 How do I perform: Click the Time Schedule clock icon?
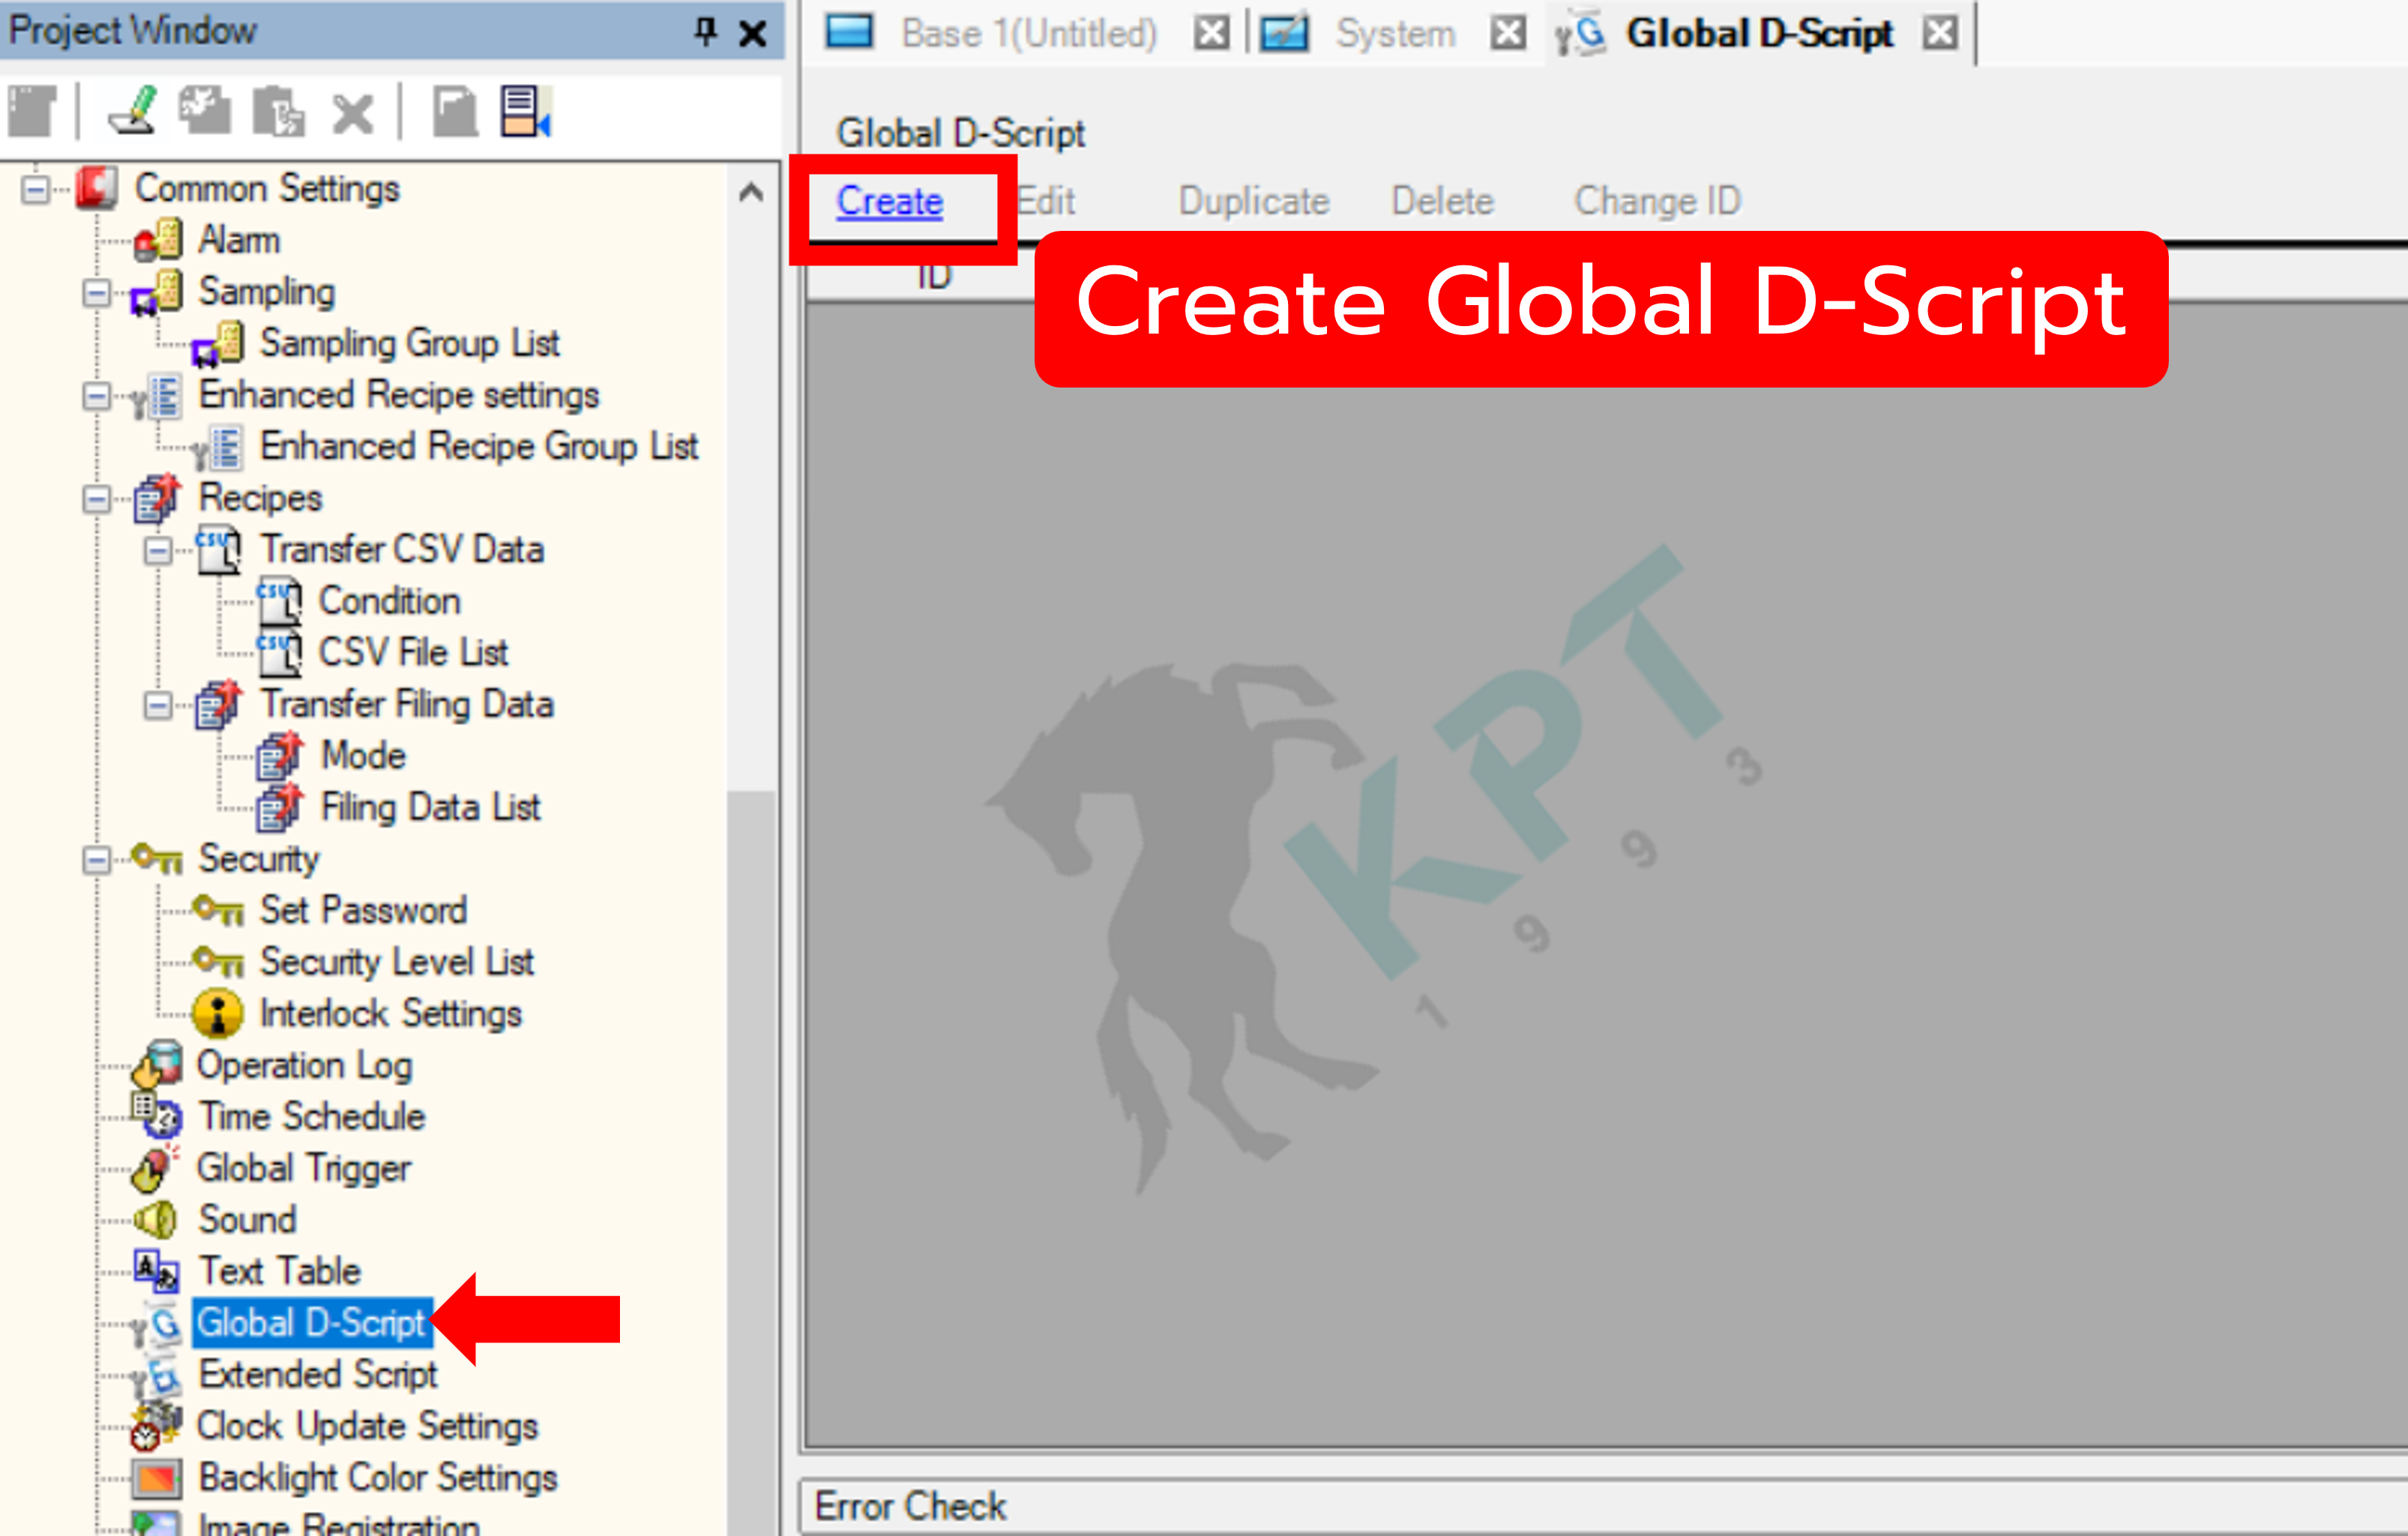point(157,1116)
